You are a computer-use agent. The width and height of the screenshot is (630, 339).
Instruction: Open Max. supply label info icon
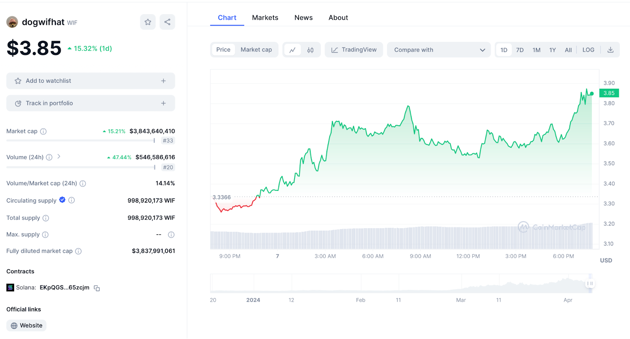click(45, 235)
